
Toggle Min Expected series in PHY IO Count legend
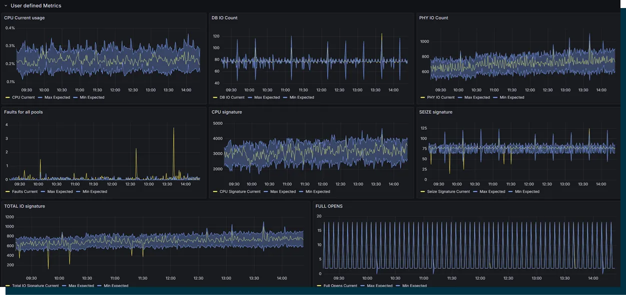512,98
